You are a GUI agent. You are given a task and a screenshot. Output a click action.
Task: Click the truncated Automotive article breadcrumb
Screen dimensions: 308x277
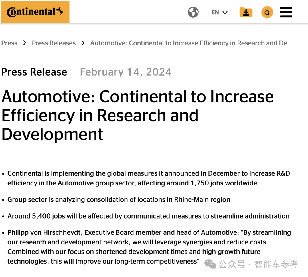tap(190, 43)
